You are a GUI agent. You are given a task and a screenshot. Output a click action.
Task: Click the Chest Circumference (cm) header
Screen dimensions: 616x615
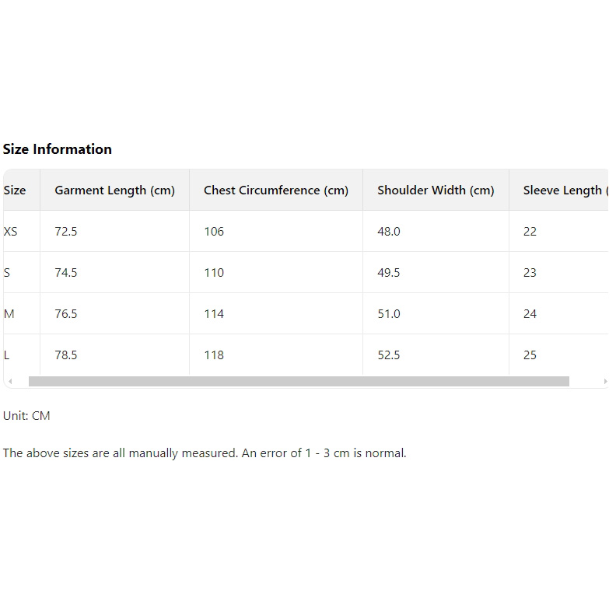click(x=276, y=190)
